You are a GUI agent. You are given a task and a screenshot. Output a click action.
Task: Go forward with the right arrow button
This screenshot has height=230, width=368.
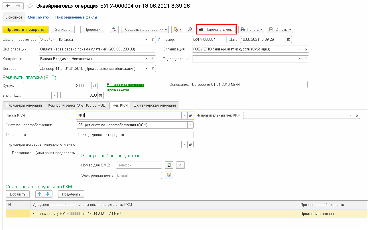point(18,6)
